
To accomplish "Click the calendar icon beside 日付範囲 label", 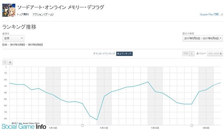I will point(183,34).
